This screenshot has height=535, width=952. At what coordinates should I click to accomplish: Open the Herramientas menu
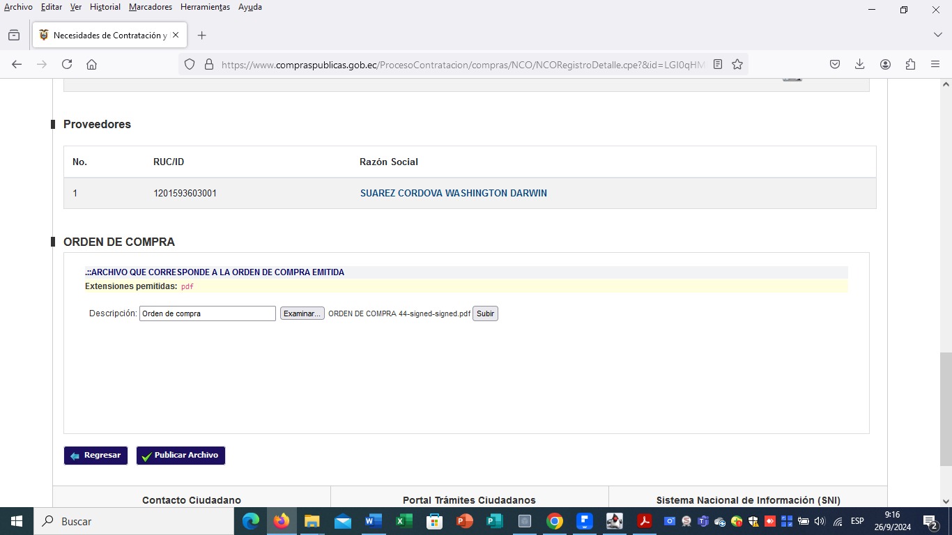[x=205, y=7]
